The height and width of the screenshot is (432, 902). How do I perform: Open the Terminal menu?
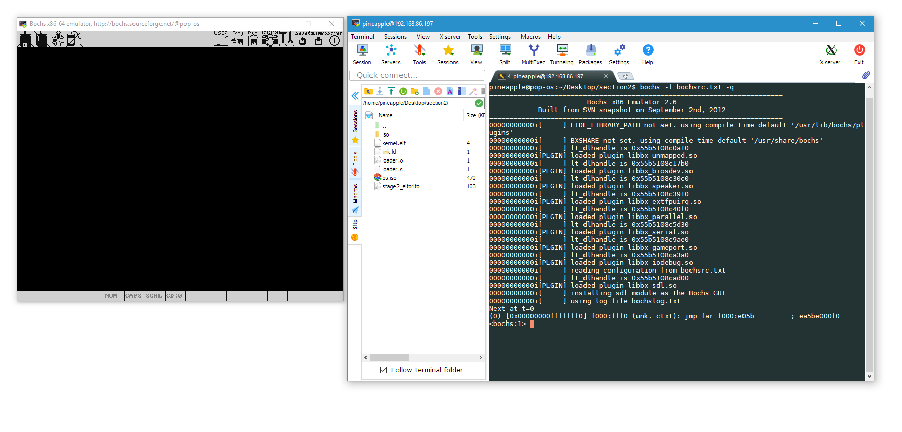pos(362,37)
